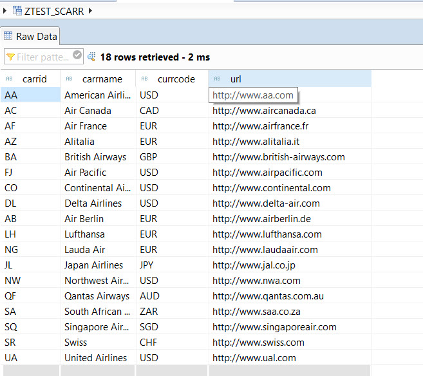Click the AB type icon of carrid column

tap(9, 79)
